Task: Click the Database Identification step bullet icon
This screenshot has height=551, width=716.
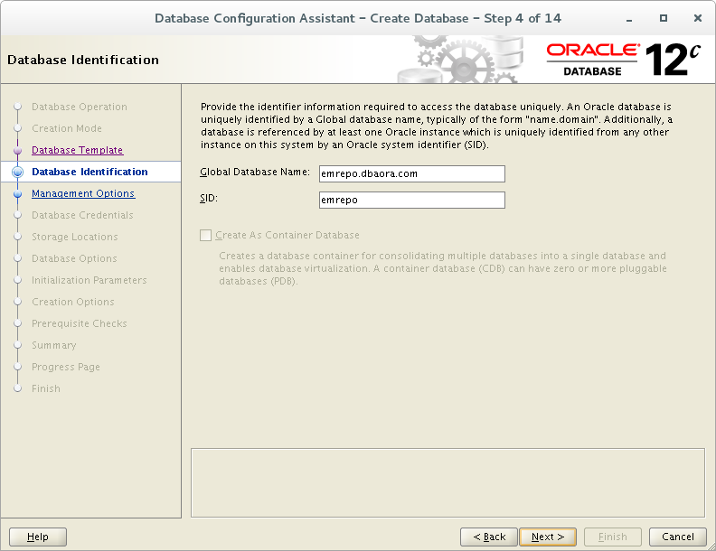Action: [18, 172]
